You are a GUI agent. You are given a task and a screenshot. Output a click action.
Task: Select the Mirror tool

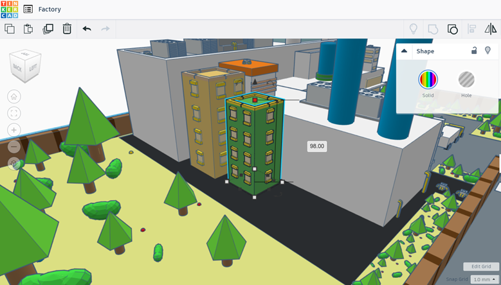491,29
